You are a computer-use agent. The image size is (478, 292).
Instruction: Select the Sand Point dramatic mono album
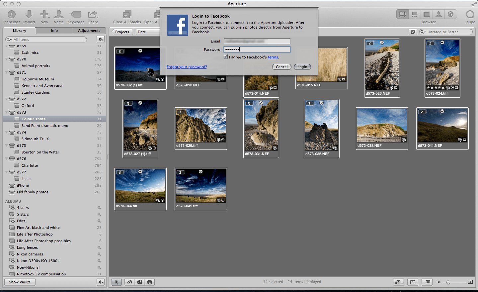coord(54,126)
